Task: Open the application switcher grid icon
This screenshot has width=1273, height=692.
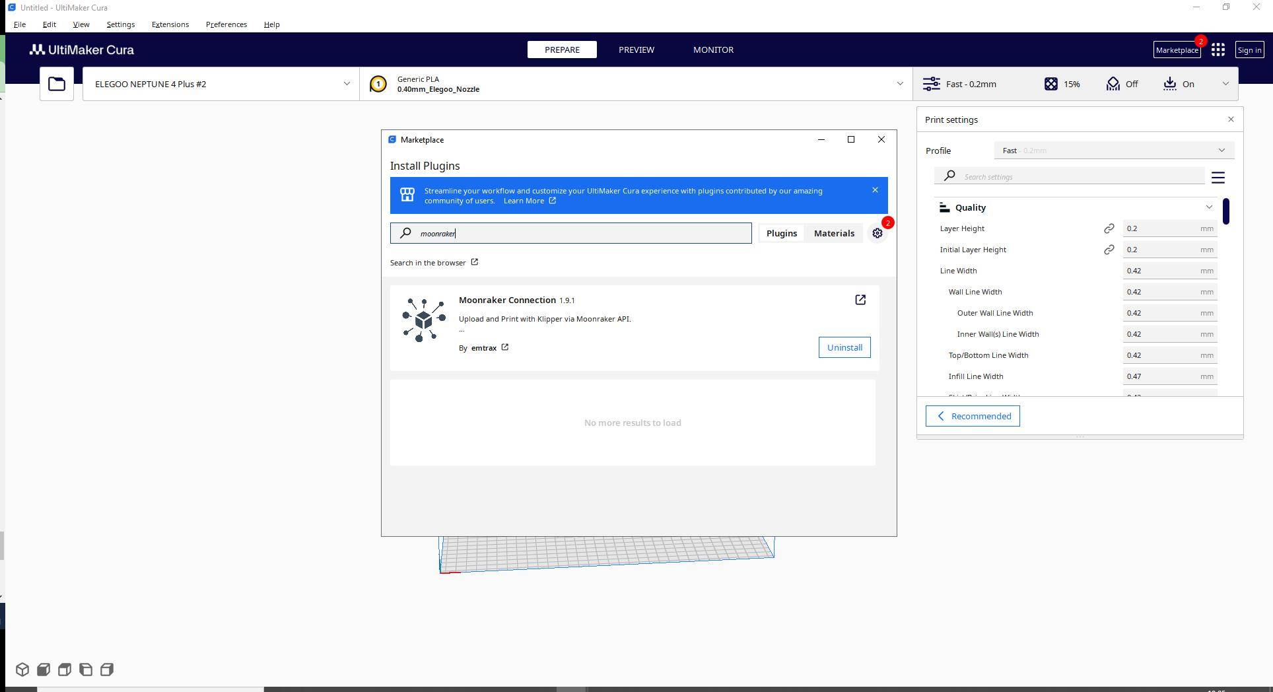Action: point(1218,50)
